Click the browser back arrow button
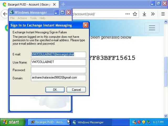 coord(5,14)
